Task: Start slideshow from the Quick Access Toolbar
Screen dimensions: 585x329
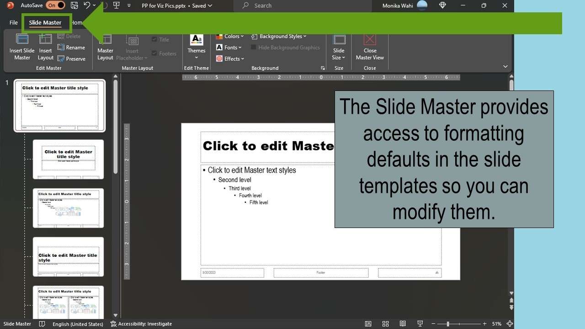Action: (x=117, y=5)
